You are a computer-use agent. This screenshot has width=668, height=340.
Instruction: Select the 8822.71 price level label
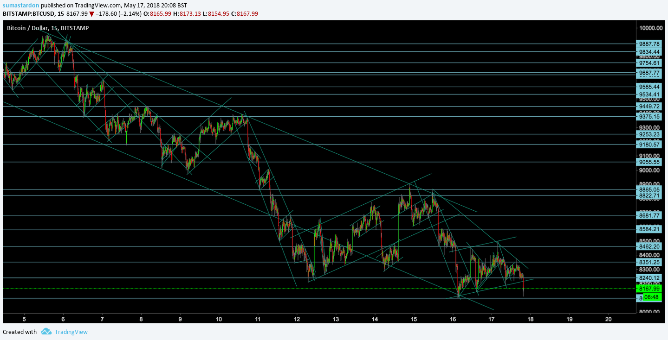point(649,196)
